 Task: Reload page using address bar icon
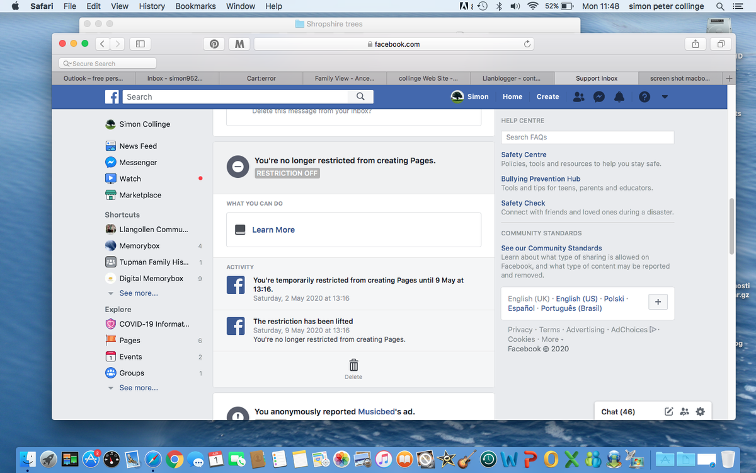point(527,44)
